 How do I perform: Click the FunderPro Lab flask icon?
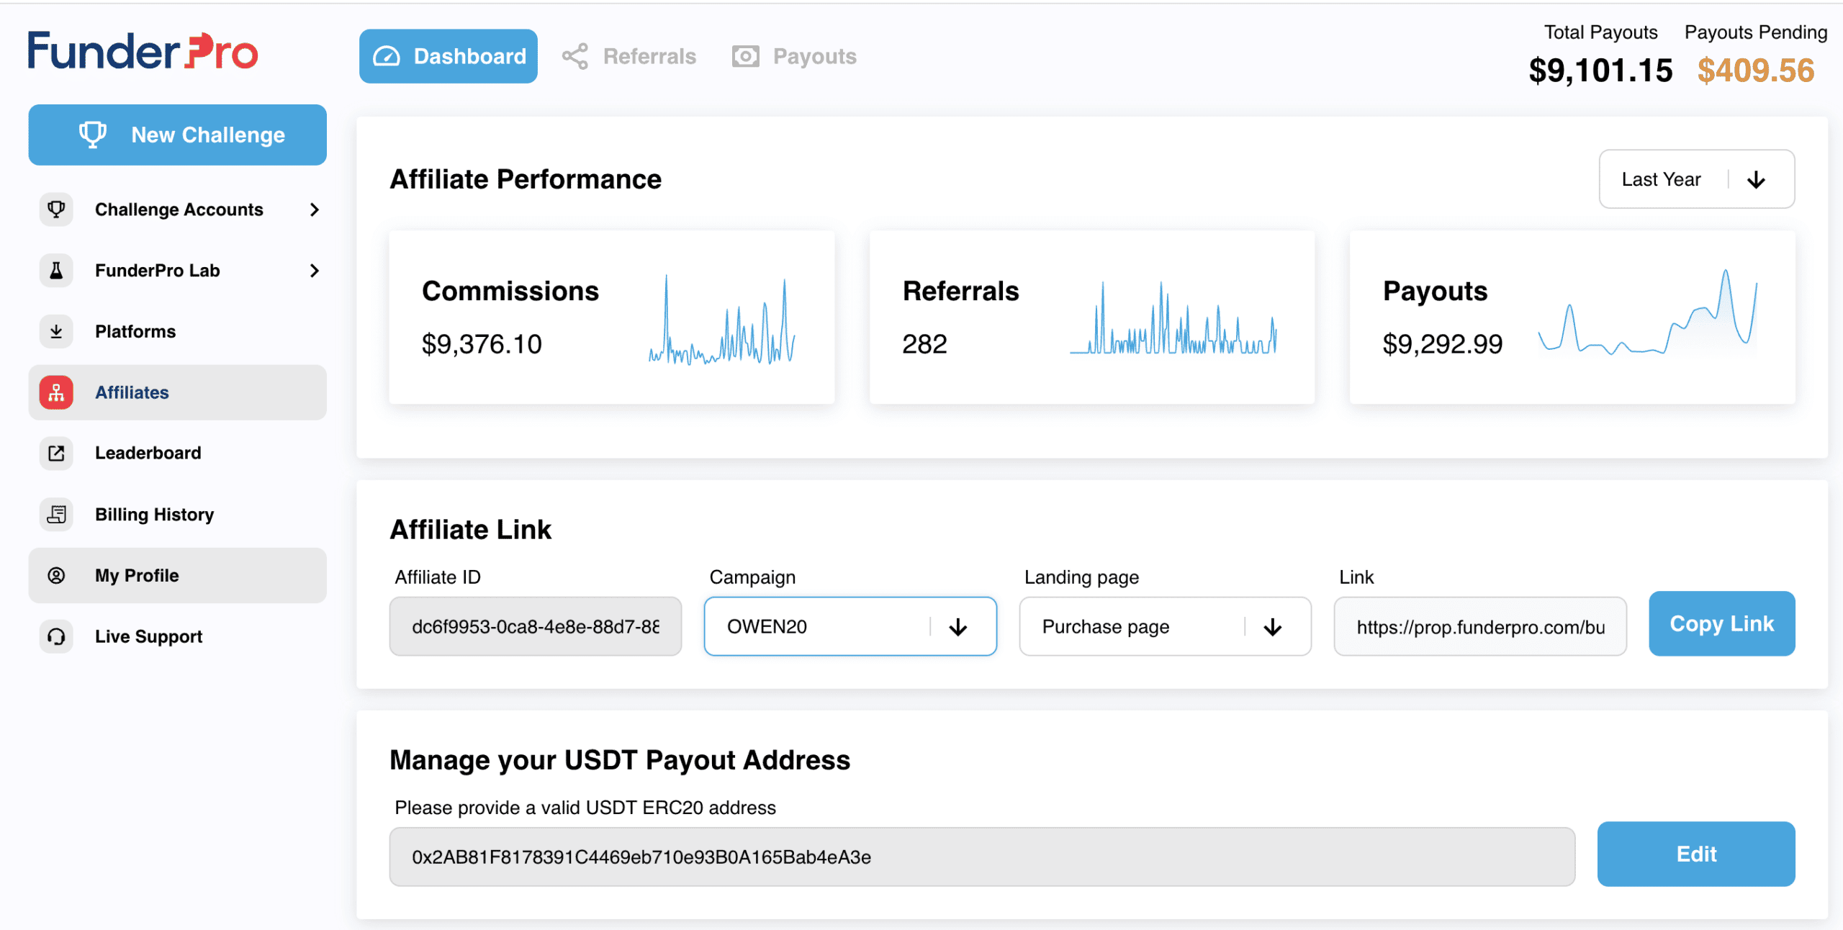[56, 271]
